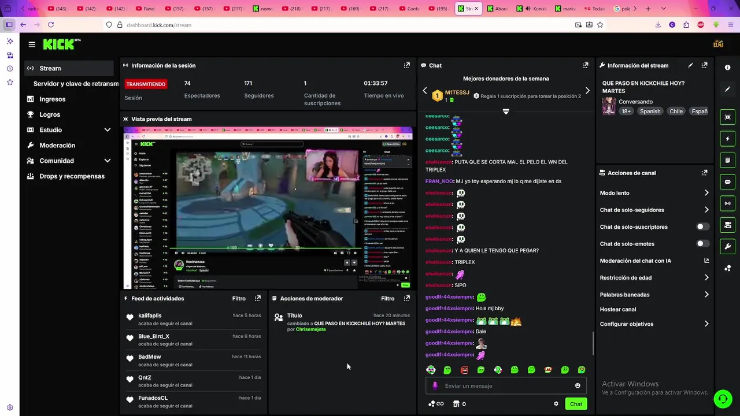Click Hostear canal option

click(618, 310)
